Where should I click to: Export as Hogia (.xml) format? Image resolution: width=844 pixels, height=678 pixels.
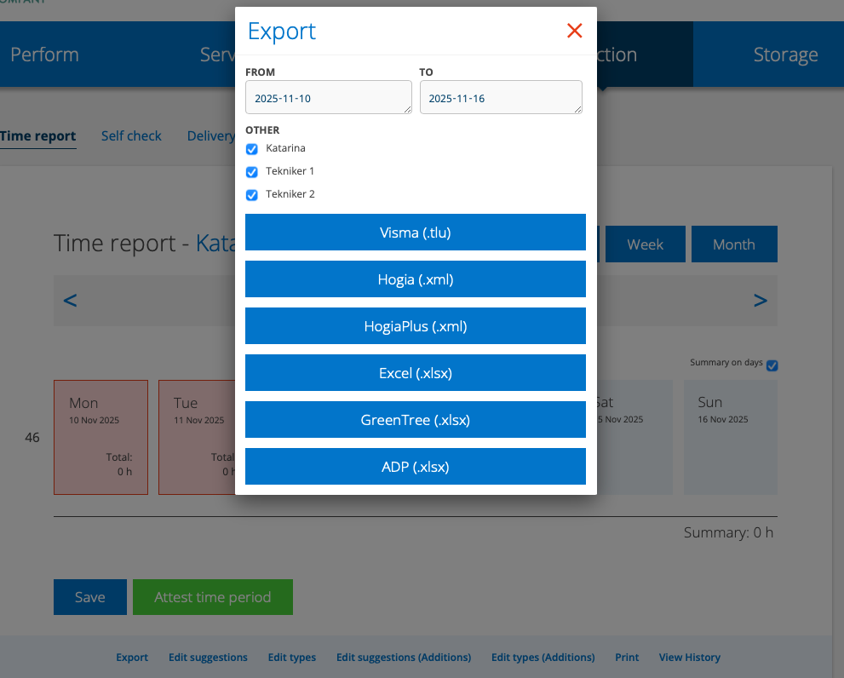(x=415, y=279)
